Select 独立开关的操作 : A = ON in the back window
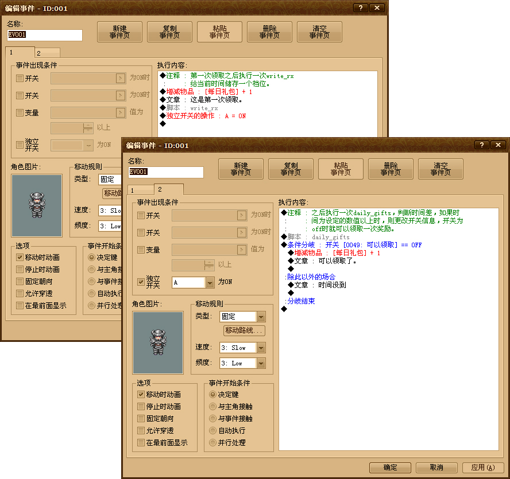The image size is (510, 479). pos(203,116)
